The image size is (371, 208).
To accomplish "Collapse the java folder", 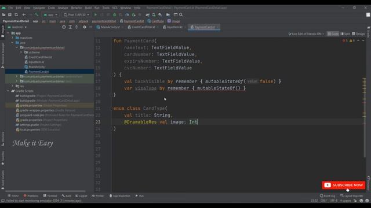I will tap(13, 43).
